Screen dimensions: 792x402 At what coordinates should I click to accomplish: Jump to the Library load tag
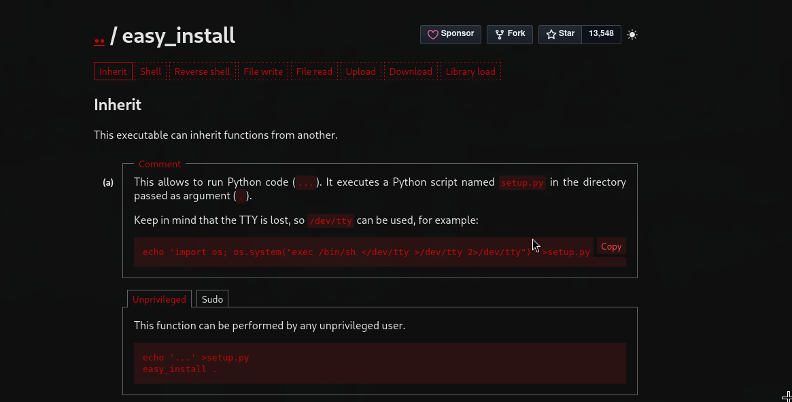click(470, 71)
